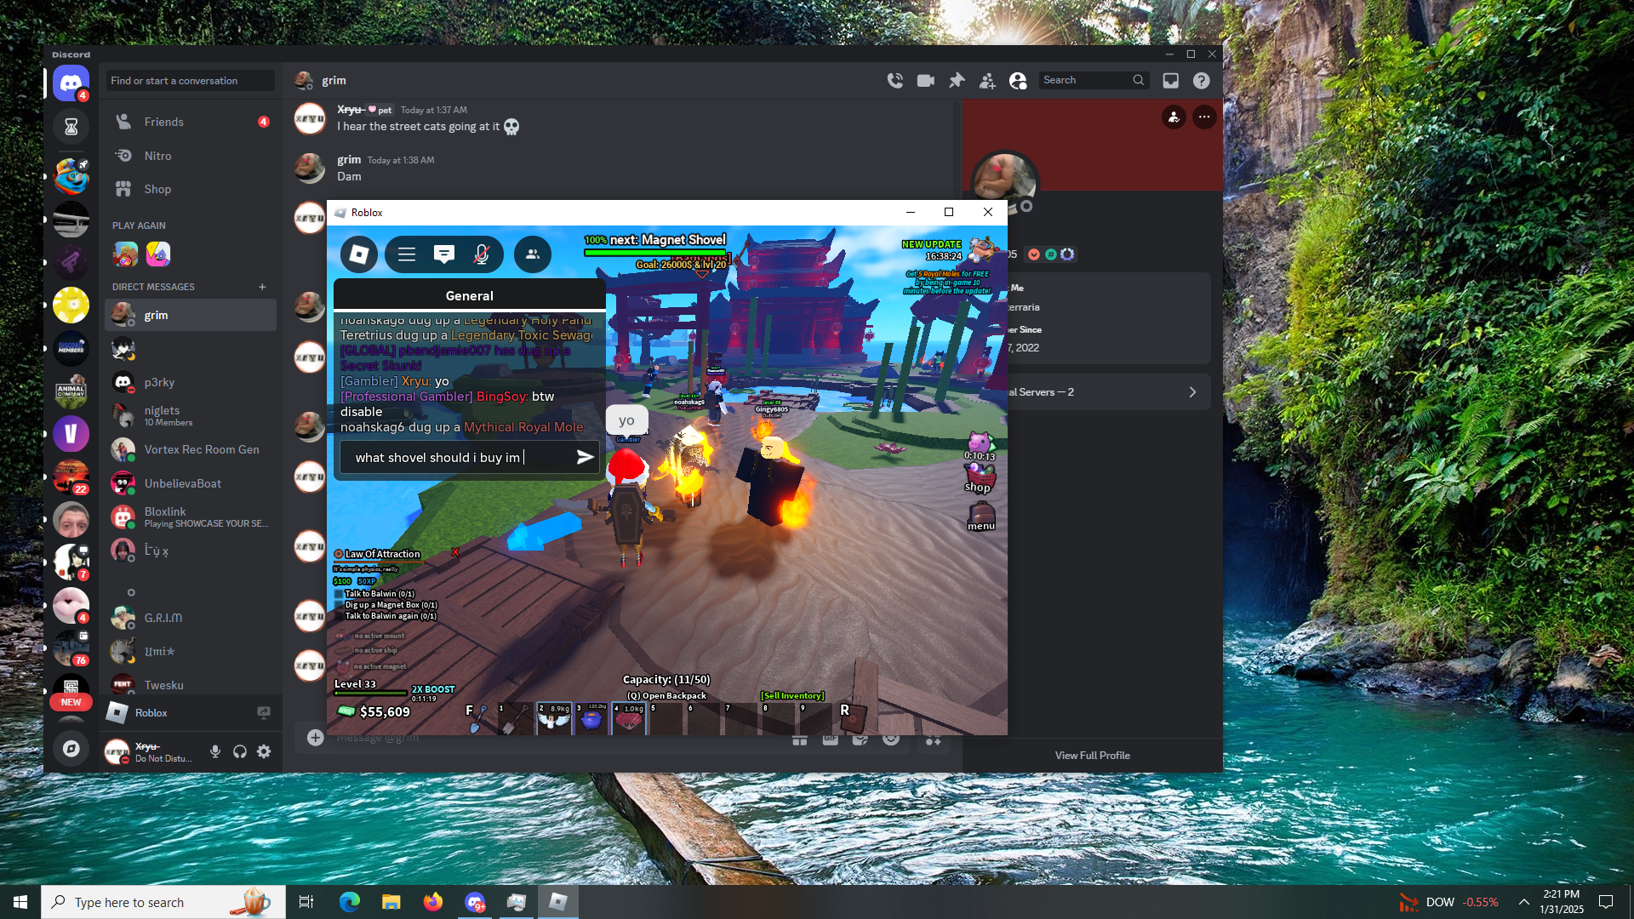Screen dimensions: 1634x919
Task: Click the Magnet Shovel progress bar
Action: point(655,252)
